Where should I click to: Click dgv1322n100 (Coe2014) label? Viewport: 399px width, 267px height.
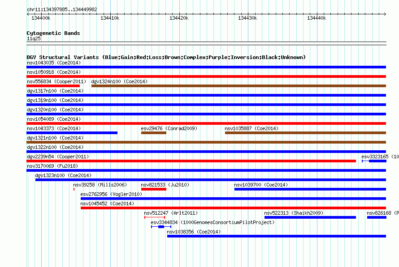(55, 147)
